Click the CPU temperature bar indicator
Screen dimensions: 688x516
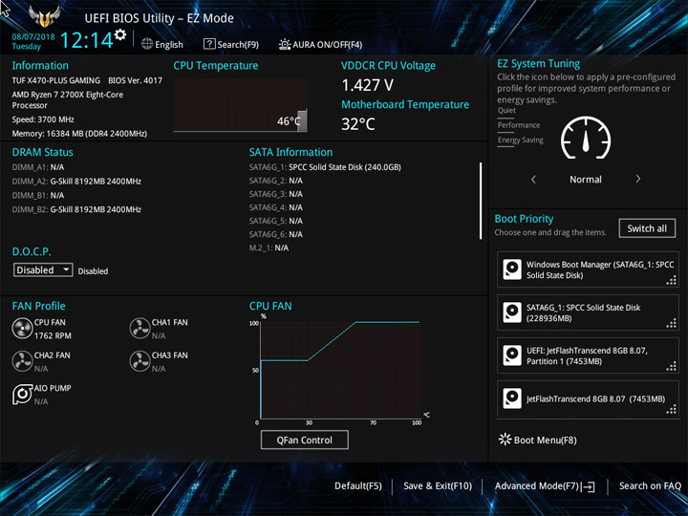pyautogui.click(x=302, y=120)
